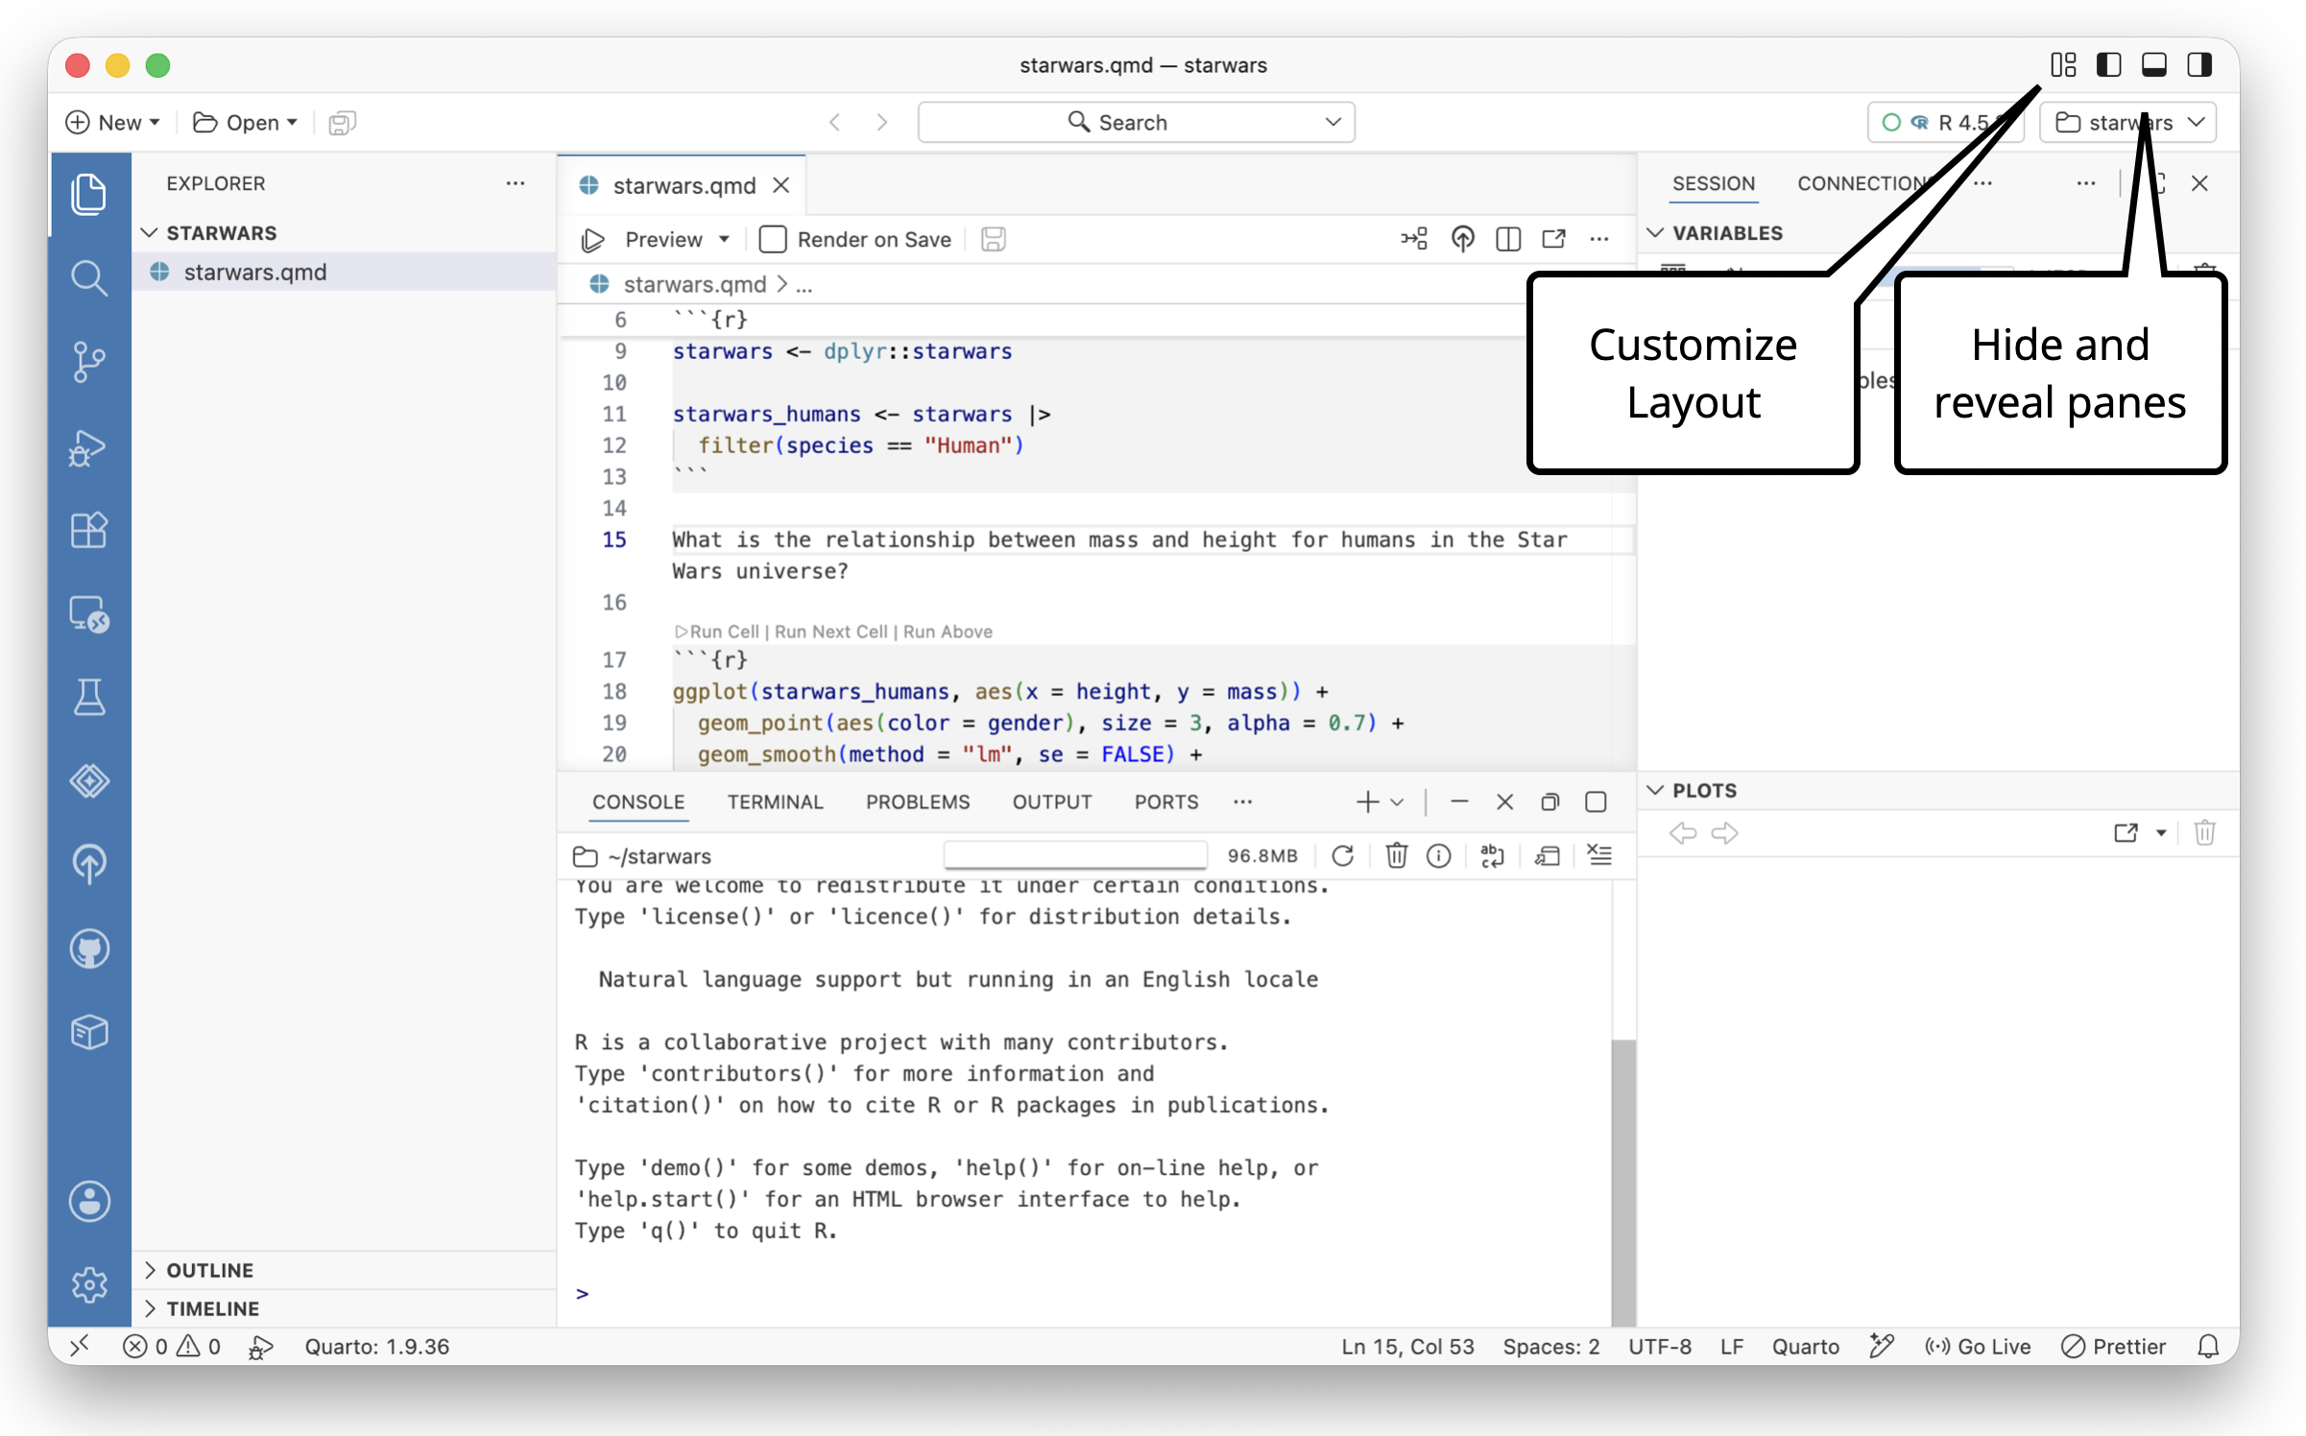Image resolution: width=2306 pixels, height=1436 pixels.
Task: Expand the TIMELINE section
Action: (x=150, y=1308)
